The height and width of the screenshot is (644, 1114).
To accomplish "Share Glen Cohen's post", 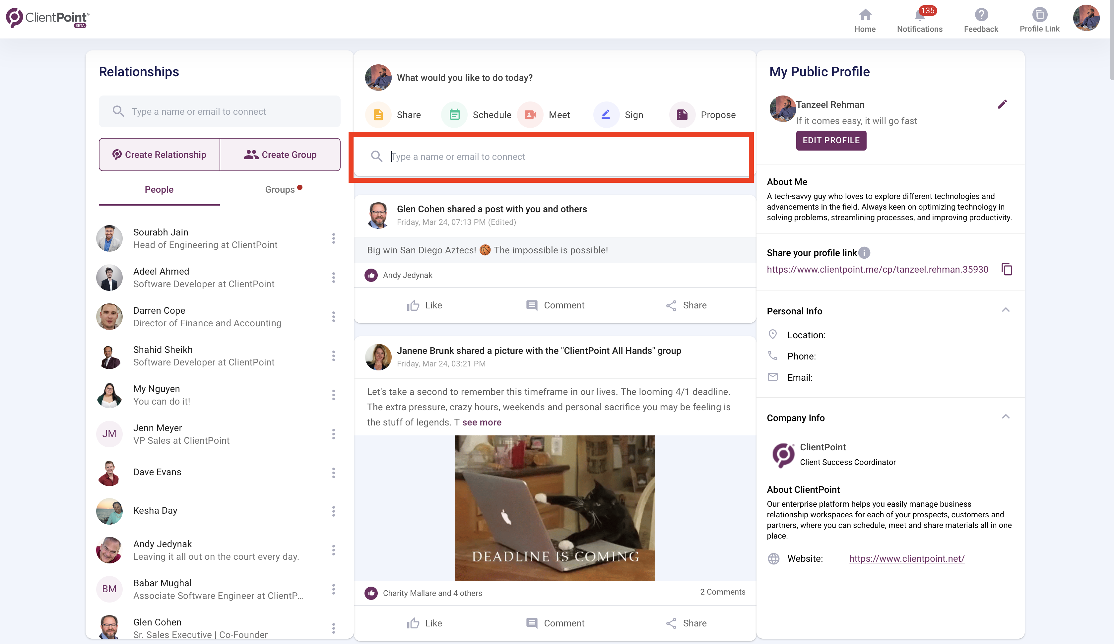I will pos(686,305).
